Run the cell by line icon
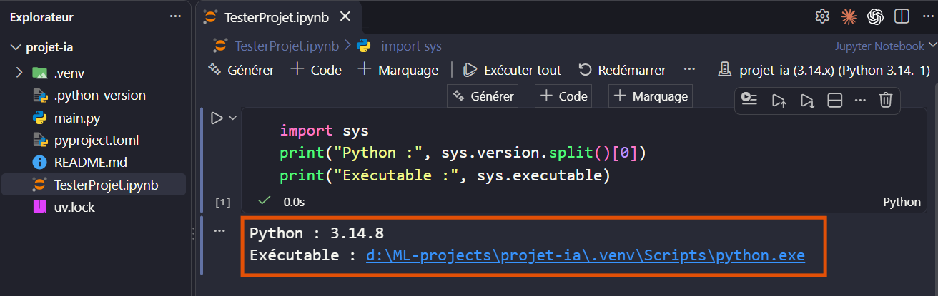The width and height of the screenshot is (938, 296). pos(749,100)
